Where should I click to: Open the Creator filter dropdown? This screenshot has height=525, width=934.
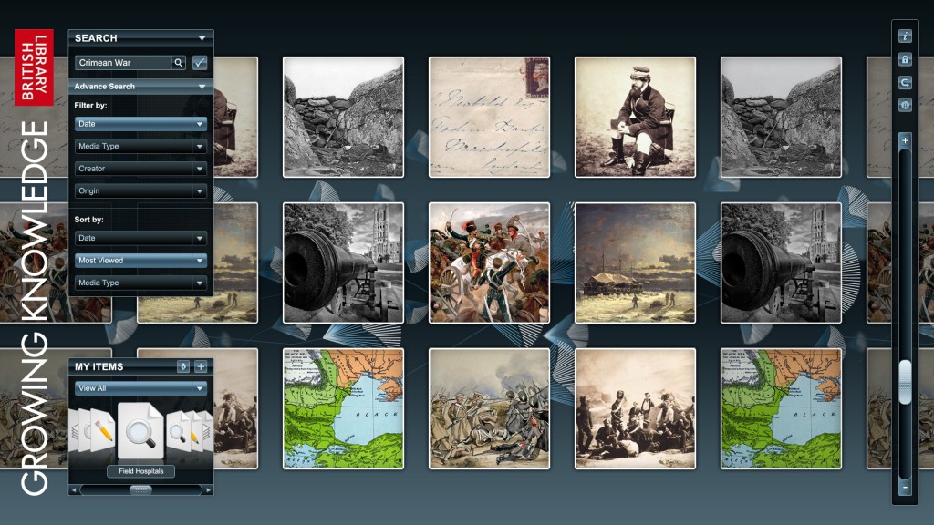coord(140,169)
